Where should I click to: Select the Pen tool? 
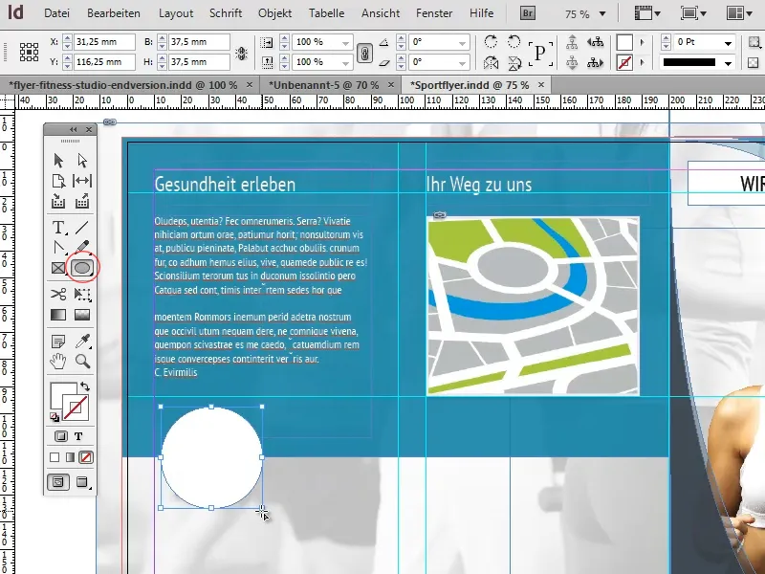[58, 248]
